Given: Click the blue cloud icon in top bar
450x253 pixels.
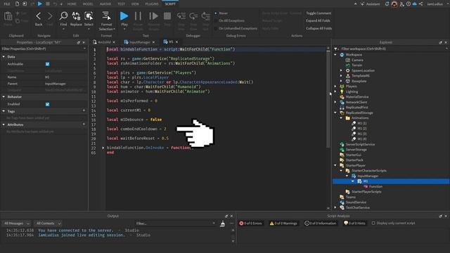Looking at the screenshot, I should pos(414,4).
